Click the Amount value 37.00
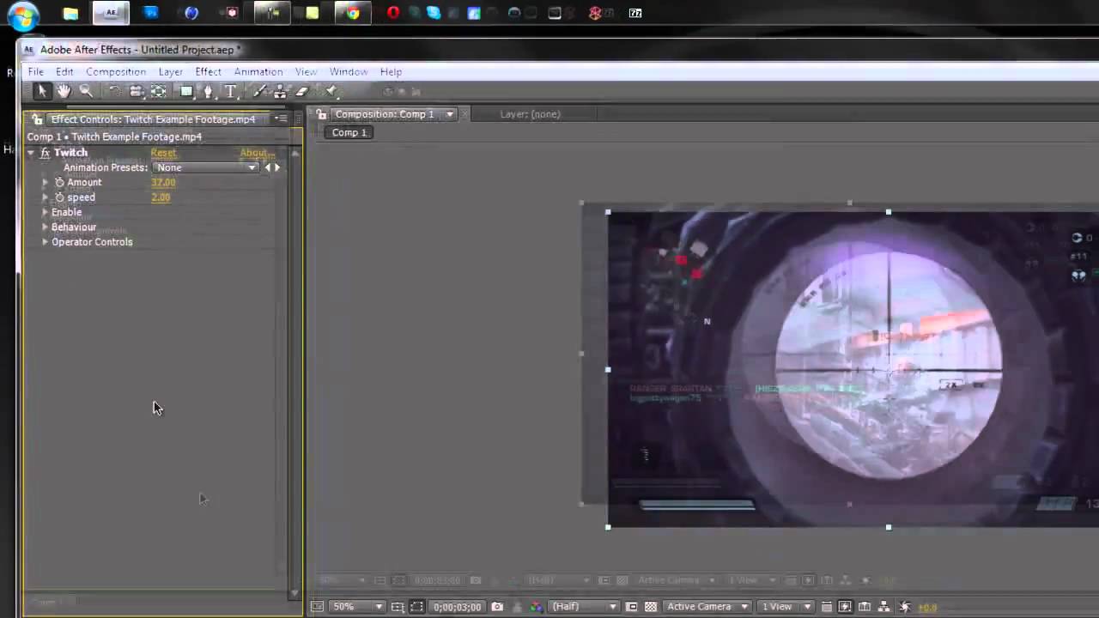Image resolution: width=1099 pixels, height=618 pixels. point(163,183)
